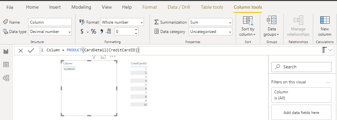Screen dimensions: 337x120
Task: Select the Column tools tab
Action: pyautogui.click(x=248, y=7)
